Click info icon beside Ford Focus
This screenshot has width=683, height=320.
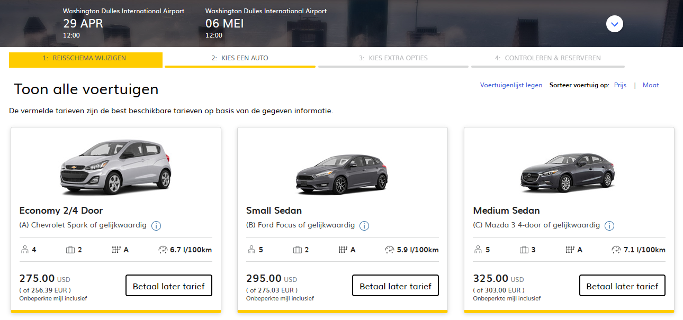tap(364, 226)
